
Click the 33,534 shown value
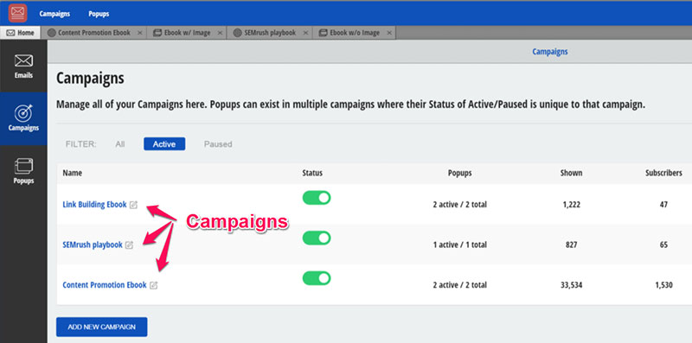point(571,285)
